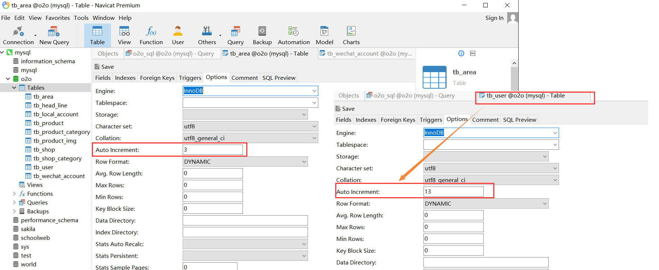Viewport: 659px width, 270px height.
Task: Open the tb_wechat_account table tab
Action: click(x=366, y=53)
